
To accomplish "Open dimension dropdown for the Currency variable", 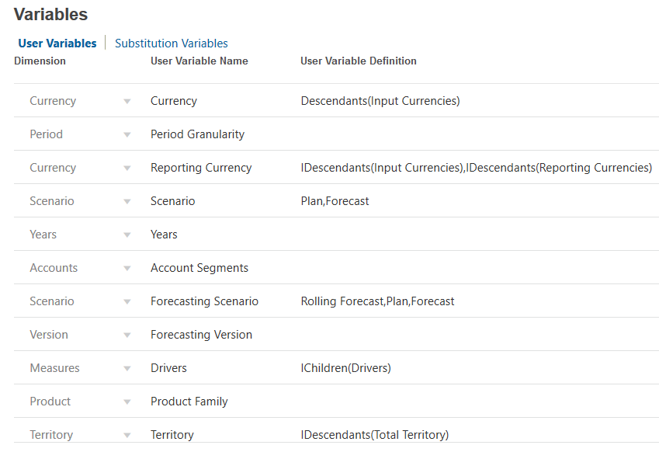I will tap(127, 100).
